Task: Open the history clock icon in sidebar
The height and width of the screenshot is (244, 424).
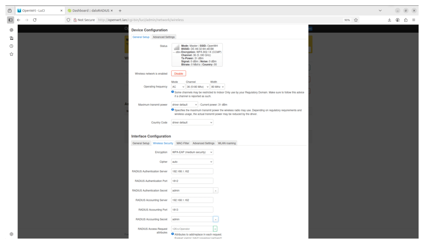Action: [11, 46]
